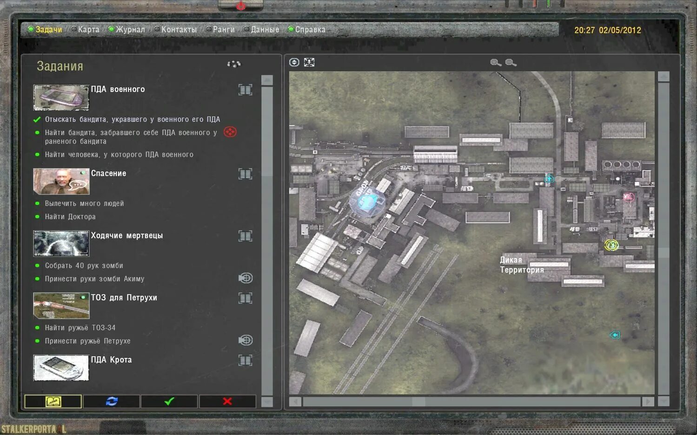Click the pink quest marker on map
This screenshot has height=435, width=697.
tap(629, 197)
